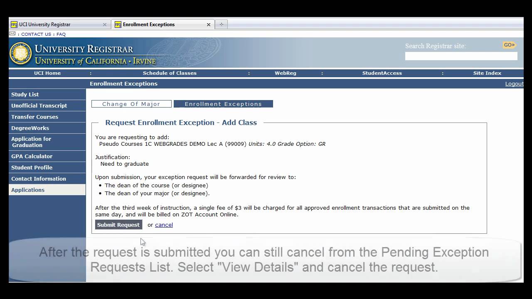Open StudentAccess in navigation bar
This screenshot has width=532, height=299.
click(382, 73)
